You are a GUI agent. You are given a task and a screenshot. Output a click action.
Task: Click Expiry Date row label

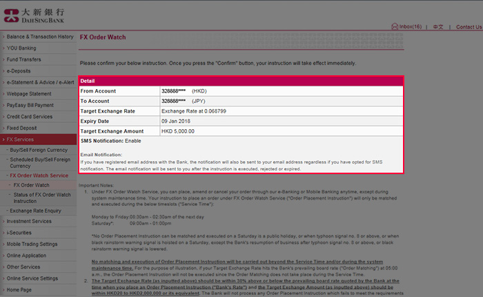(x=95, y=121)
